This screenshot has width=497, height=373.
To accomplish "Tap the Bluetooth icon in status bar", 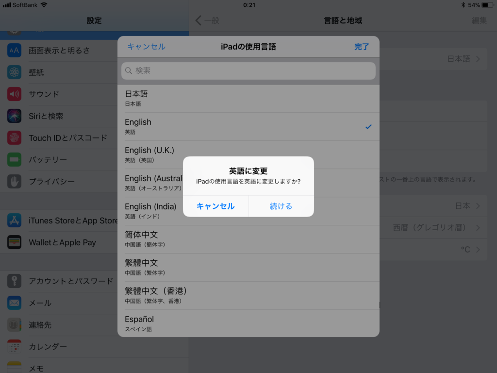I will pyautogui.click(x=463, y=5).
